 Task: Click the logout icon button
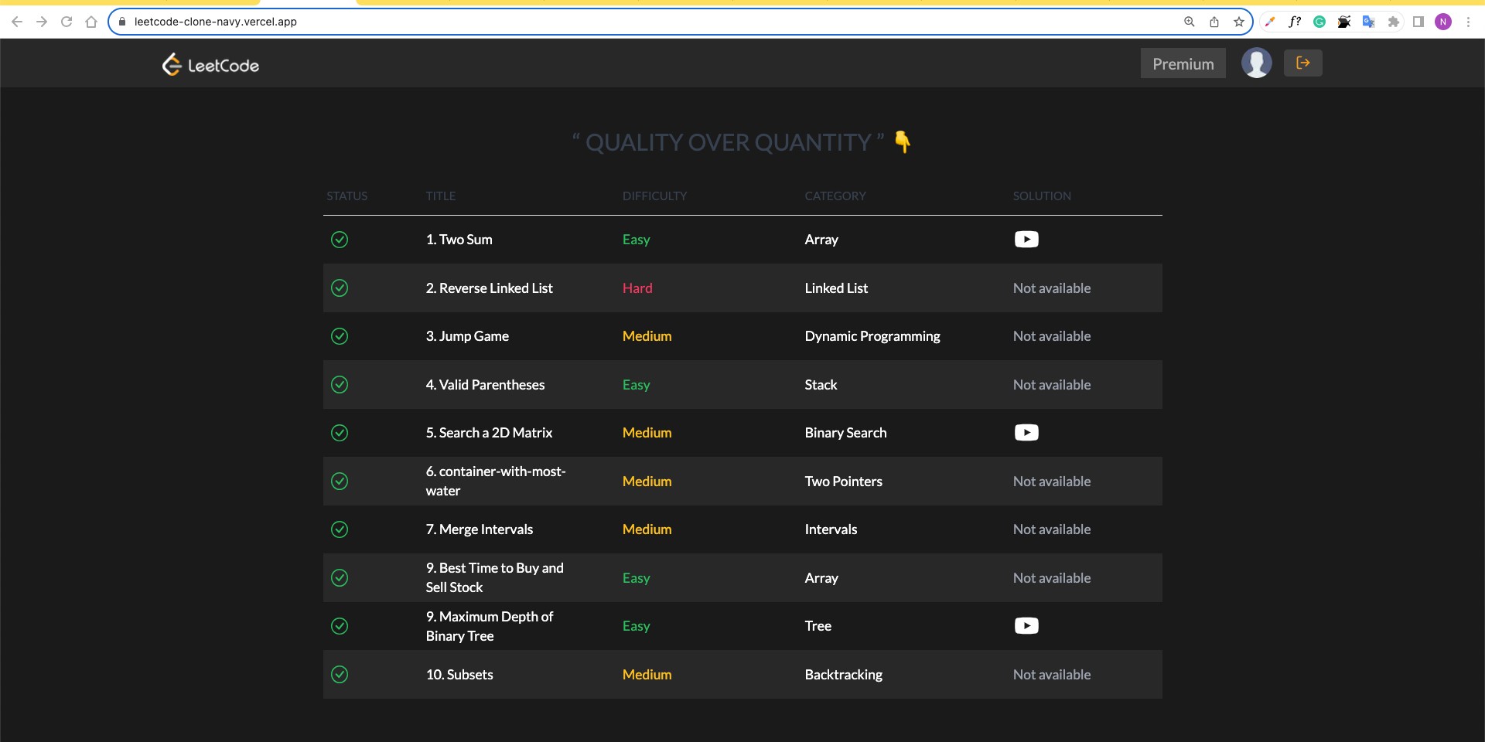coord(1302,63)
